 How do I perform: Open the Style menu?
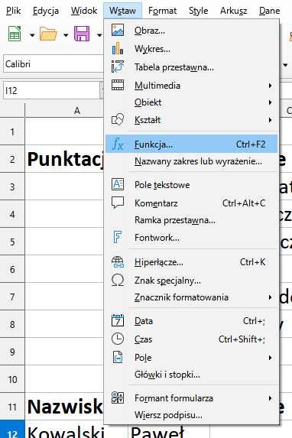coord(199,11)
